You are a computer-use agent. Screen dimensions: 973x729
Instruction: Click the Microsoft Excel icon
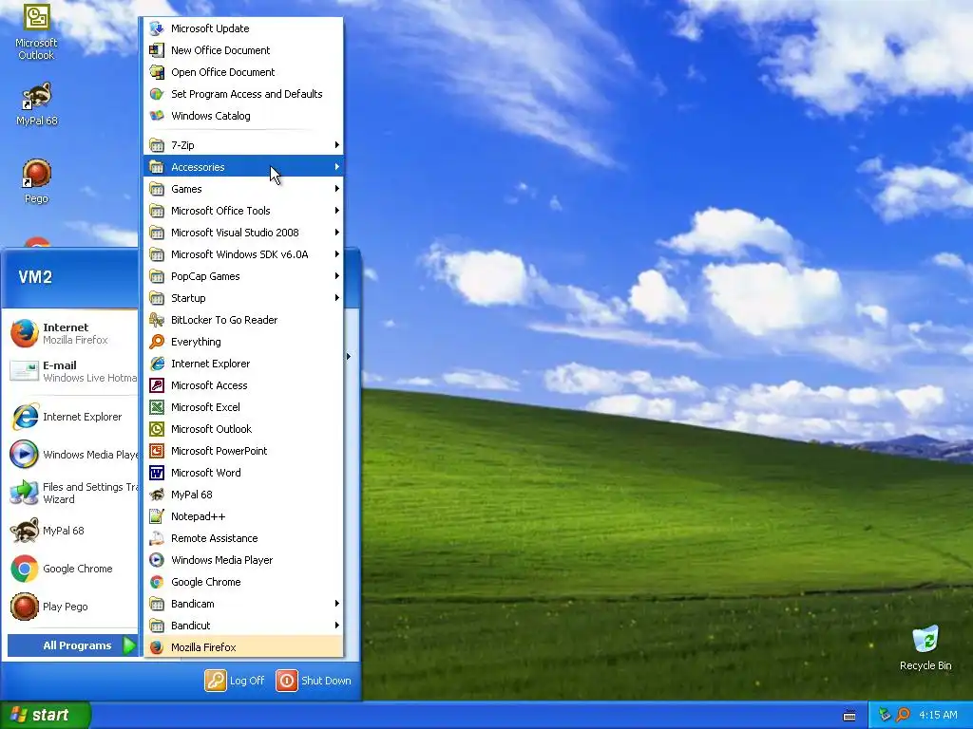(x=157, y=407)
